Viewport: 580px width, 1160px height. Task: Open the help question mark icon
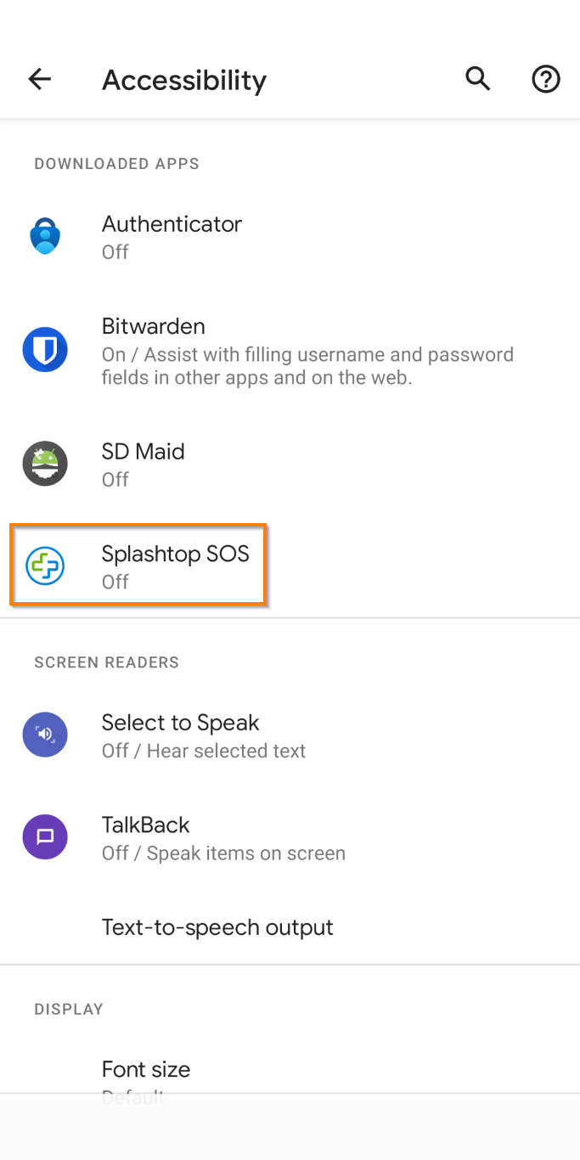[546, 78]
